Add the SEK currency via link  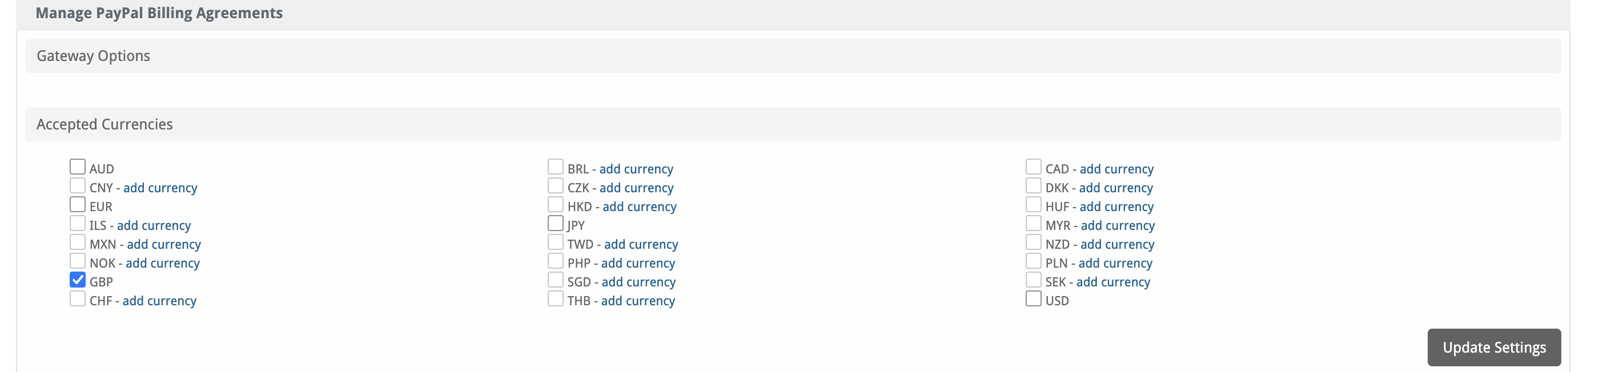tap(1113, 282)
